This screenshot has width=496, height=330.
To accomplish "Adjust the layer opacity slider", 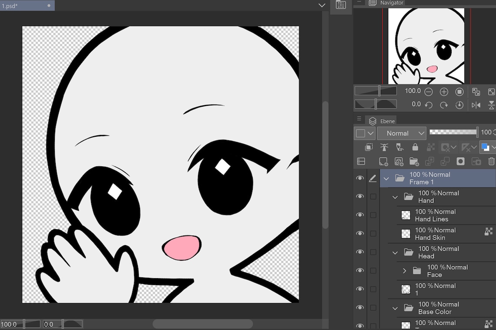I will pyautogui.click(x=452, y=132).
